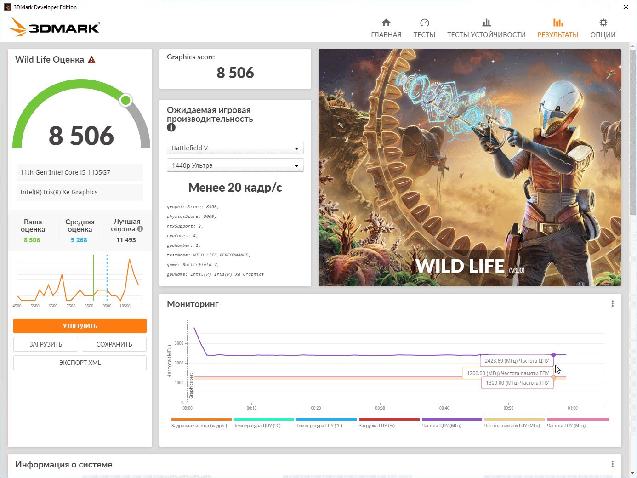Click the ЗАГРУЗИТЬ button
Viewport: 637px width, 478px height.
(x=45, y=344)
